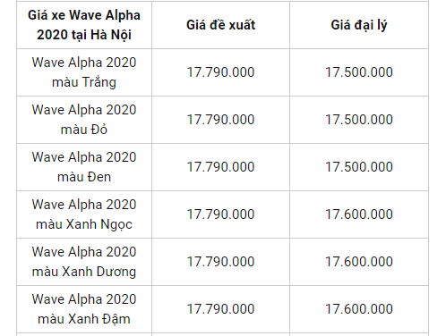This screenshot has width=446, height=336.
Task: Click the 'Wave Alpha 2020 màu Đen' cell
Action: coord(84,167)
